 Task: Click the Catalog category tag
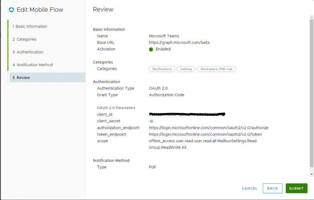point(186,69)
